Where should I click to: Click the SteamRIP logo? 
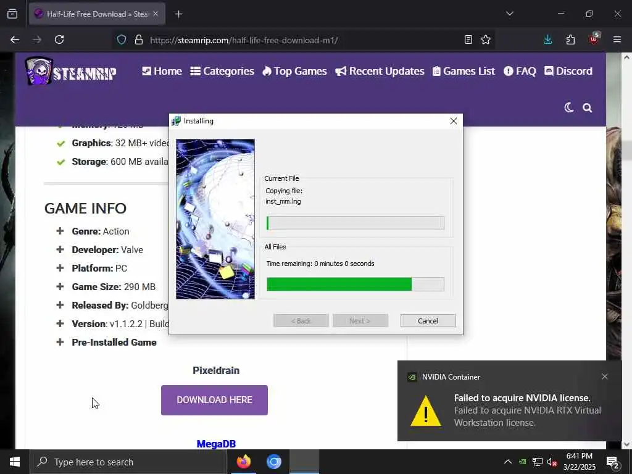[x=70, y=72]
